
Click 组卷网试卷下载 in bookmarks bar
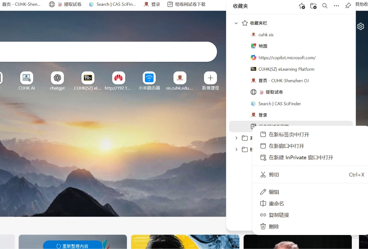tap(187, 4)
